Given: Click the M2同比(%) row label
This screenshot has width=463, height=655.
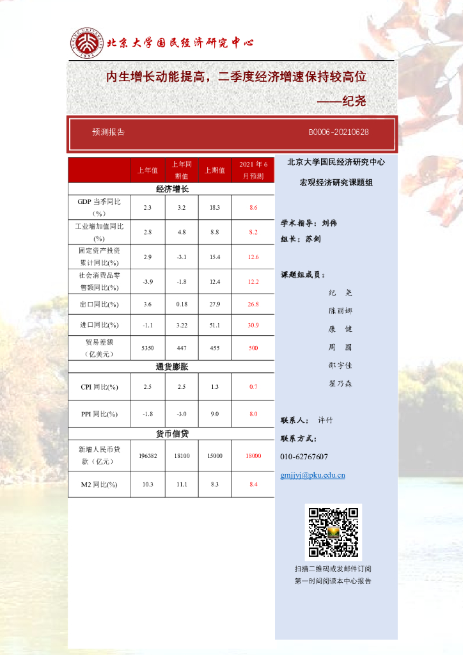Looking at the screenshot, I should (99, 485).
